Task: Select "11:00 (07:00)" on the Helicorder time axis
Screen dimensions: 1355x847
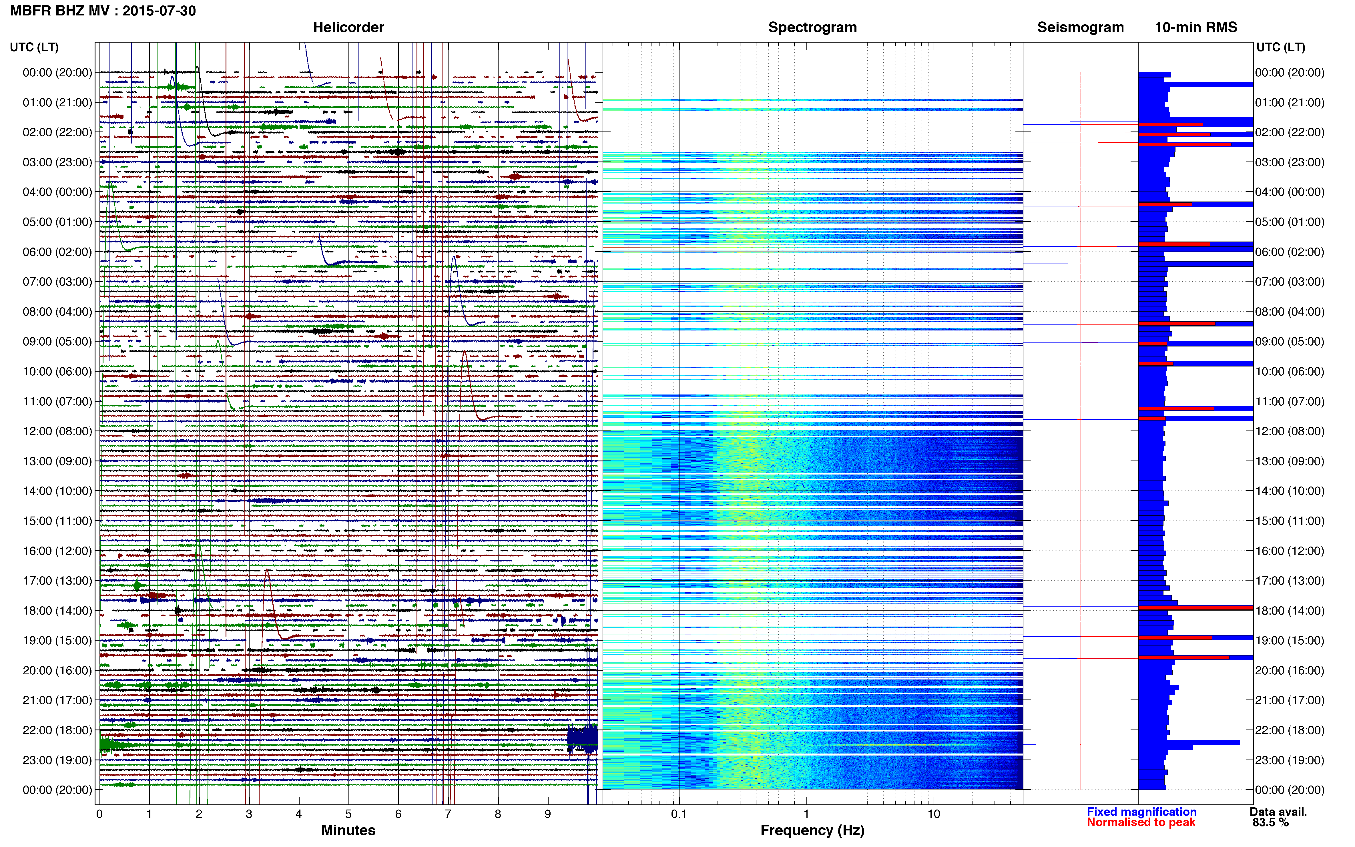Action: [x=57, y=401]
